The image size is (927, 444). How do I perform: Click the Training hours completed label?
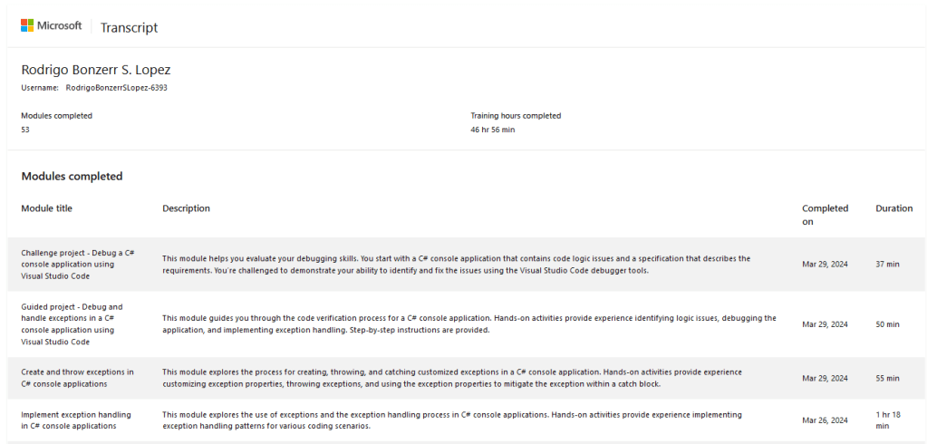(x=516, y=116)
